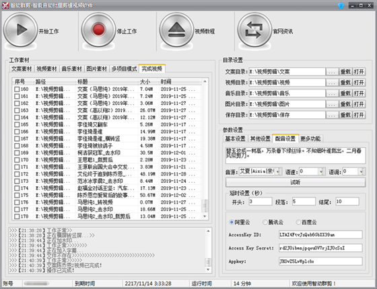Click the play icon to start work

(20, 30)
